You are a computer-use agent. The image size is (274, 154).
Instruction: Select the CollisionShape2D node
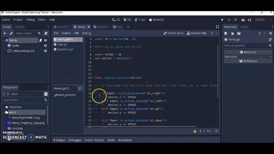pyautogui.click(x=23, y=51)
